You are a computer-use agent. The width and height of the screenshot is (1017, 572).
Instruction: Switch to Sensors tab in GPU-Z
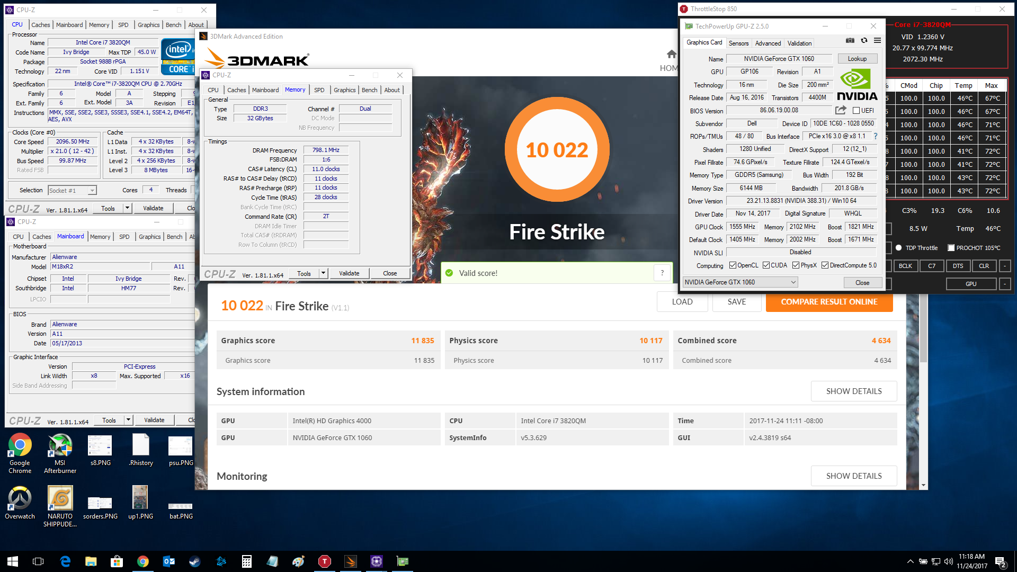point(738,43)
